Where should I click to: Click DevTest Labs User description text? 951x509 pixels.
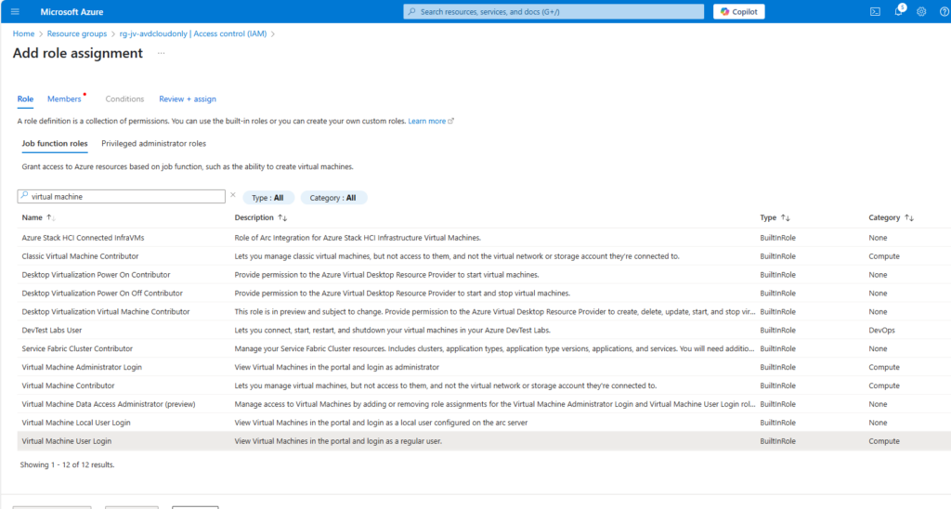click(393, 331)
